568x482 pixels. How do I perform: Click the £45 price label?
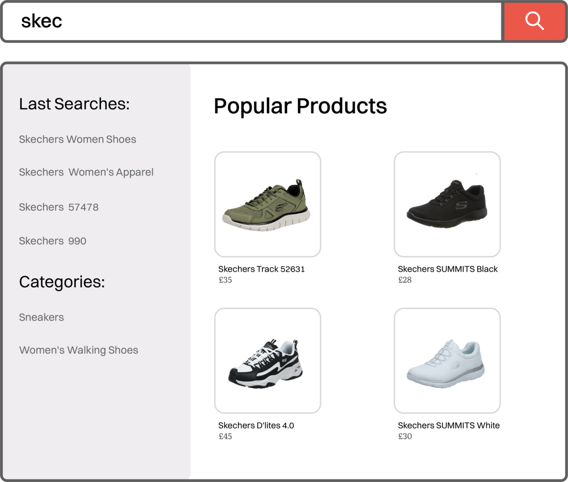coord(225,437)
